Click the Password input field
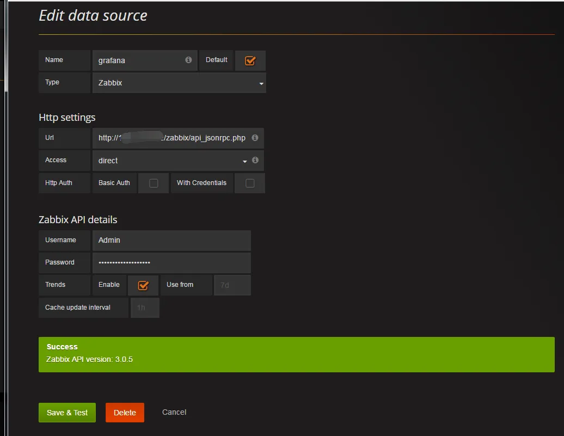 click(x=171, y=262)
